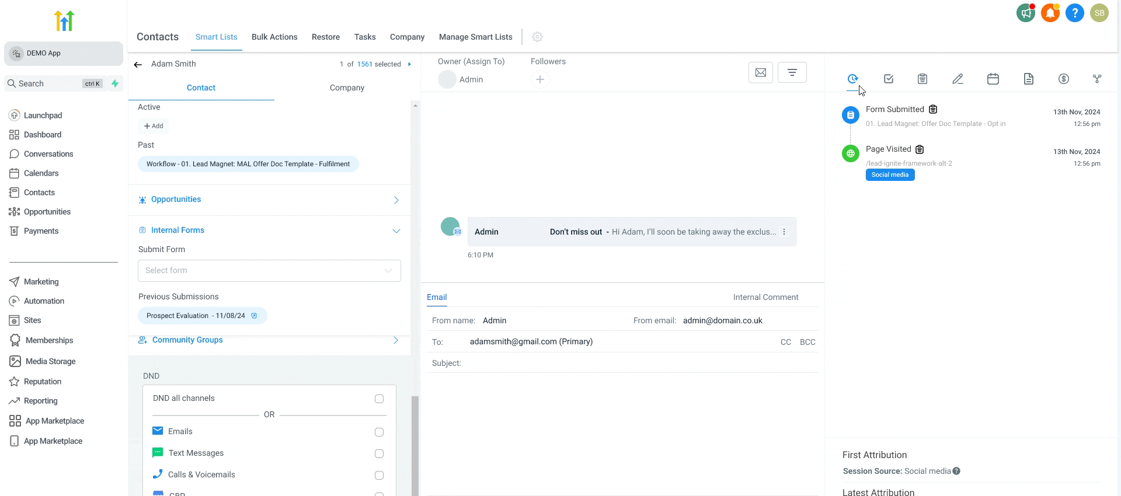Open the Notes clipboard icon in right panel
1121x496 pixels.
[922, 79]
